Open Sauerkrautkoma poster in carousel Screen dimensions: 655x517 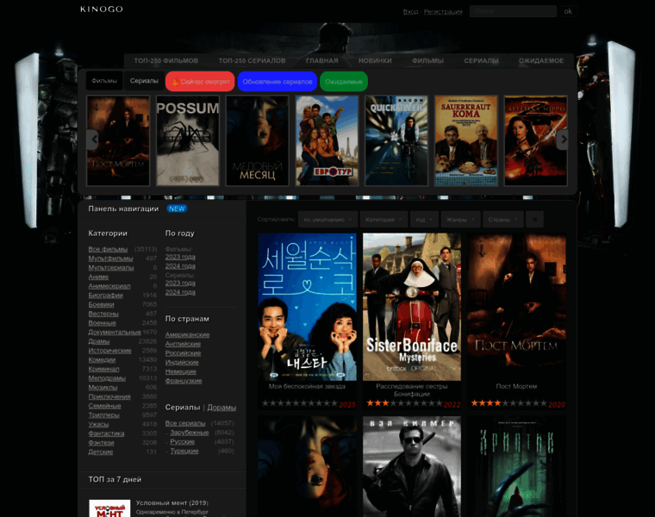coord(466,140)
